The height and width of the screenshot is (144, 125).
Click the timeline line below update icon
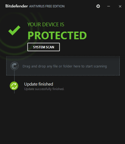pyautogui.click(x=14, y=92)
